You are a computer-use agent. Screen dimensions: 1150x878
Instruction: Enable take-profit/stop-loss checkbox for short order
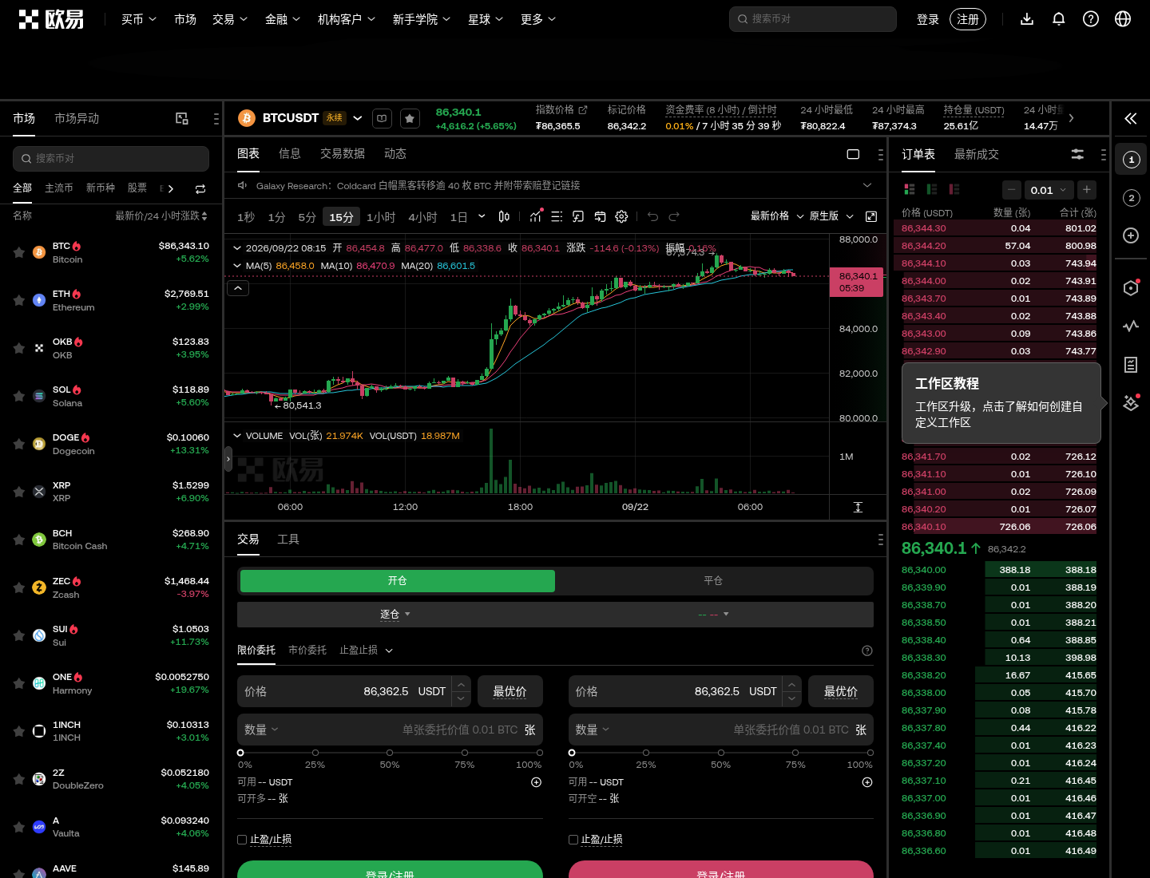pos(573,840)
